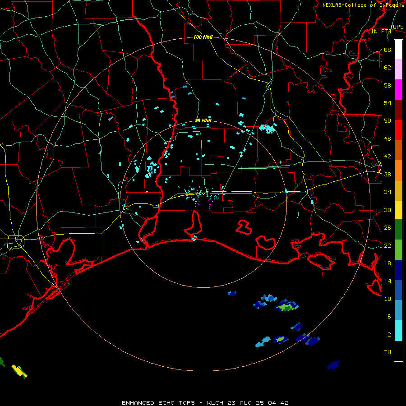Click the "50 NMI" range ring label
This screenshot has height=406, width=406.
click(203, 120)
